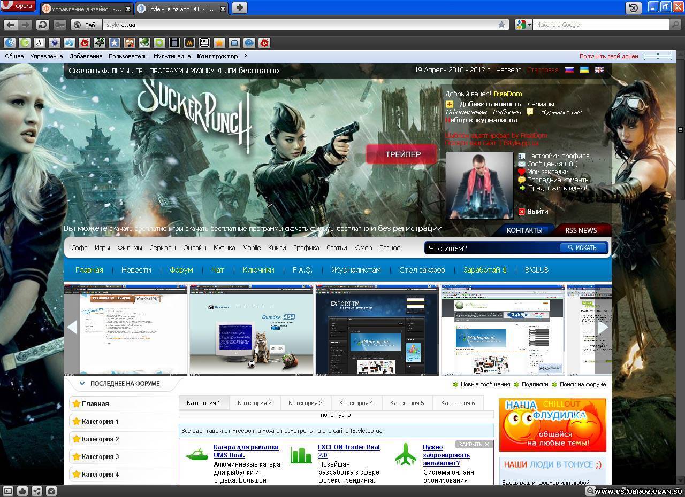Click the Opera closed tabs trash icon
The height and width of the screenshot is (497, 685).
634,7
